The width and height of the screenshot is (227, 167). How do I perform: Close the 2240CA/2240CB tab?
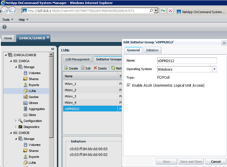pyautogui.click(x=48, y=37)
